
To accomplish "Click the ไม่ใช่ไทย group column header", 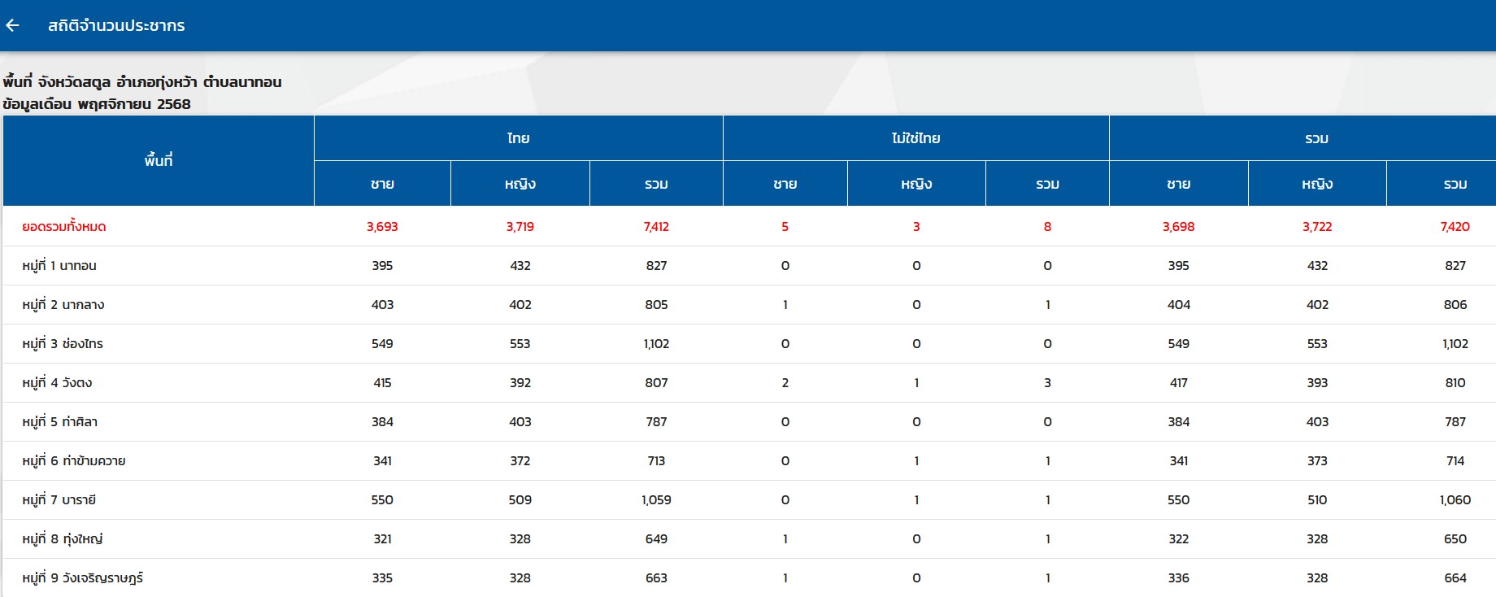I will (x=915, y=138).
